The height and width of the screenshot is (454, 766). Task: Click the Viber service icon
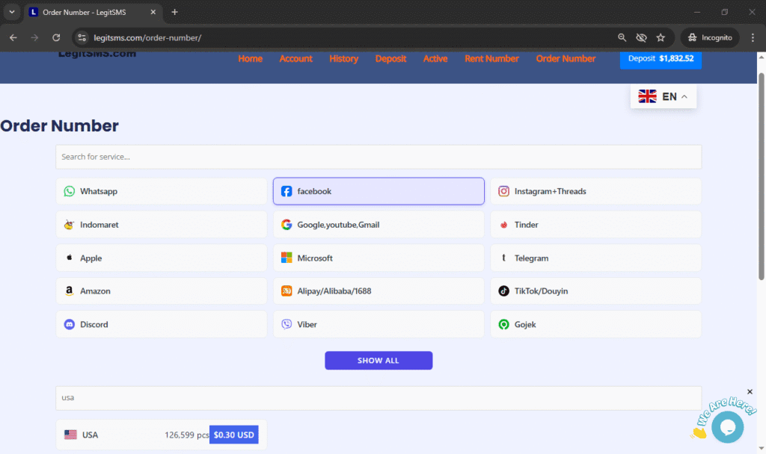[287, 325]
